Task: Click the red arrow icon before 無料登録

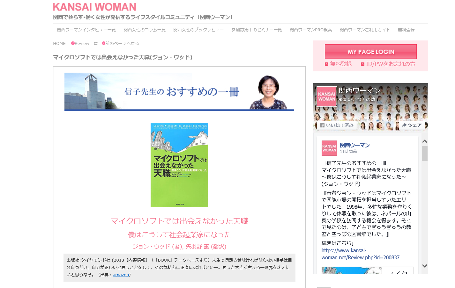Action: [x=326, y=64]
